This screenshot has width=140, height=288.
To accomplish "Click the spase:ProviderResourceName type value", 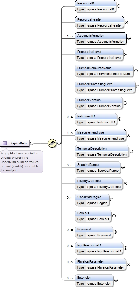I will [x=109, y=74].
